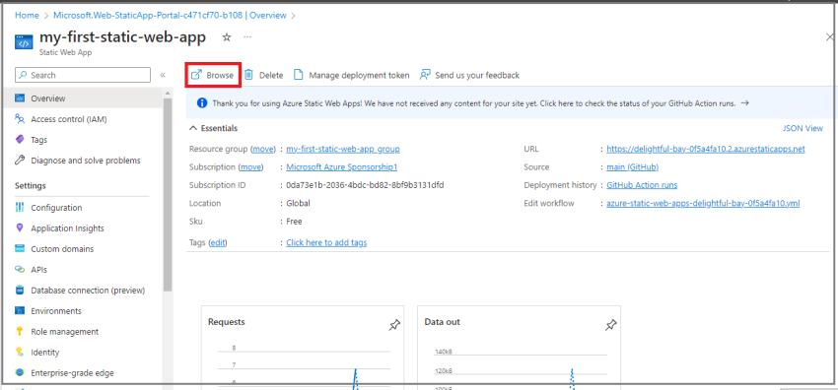Click the Resource group move link

click(x=263, y=149)
